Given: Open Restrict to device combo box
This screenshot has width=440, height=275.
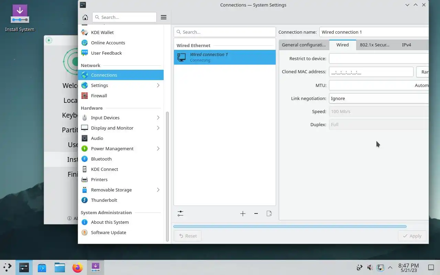Looking at the screenshot, I should coord(379,58).
